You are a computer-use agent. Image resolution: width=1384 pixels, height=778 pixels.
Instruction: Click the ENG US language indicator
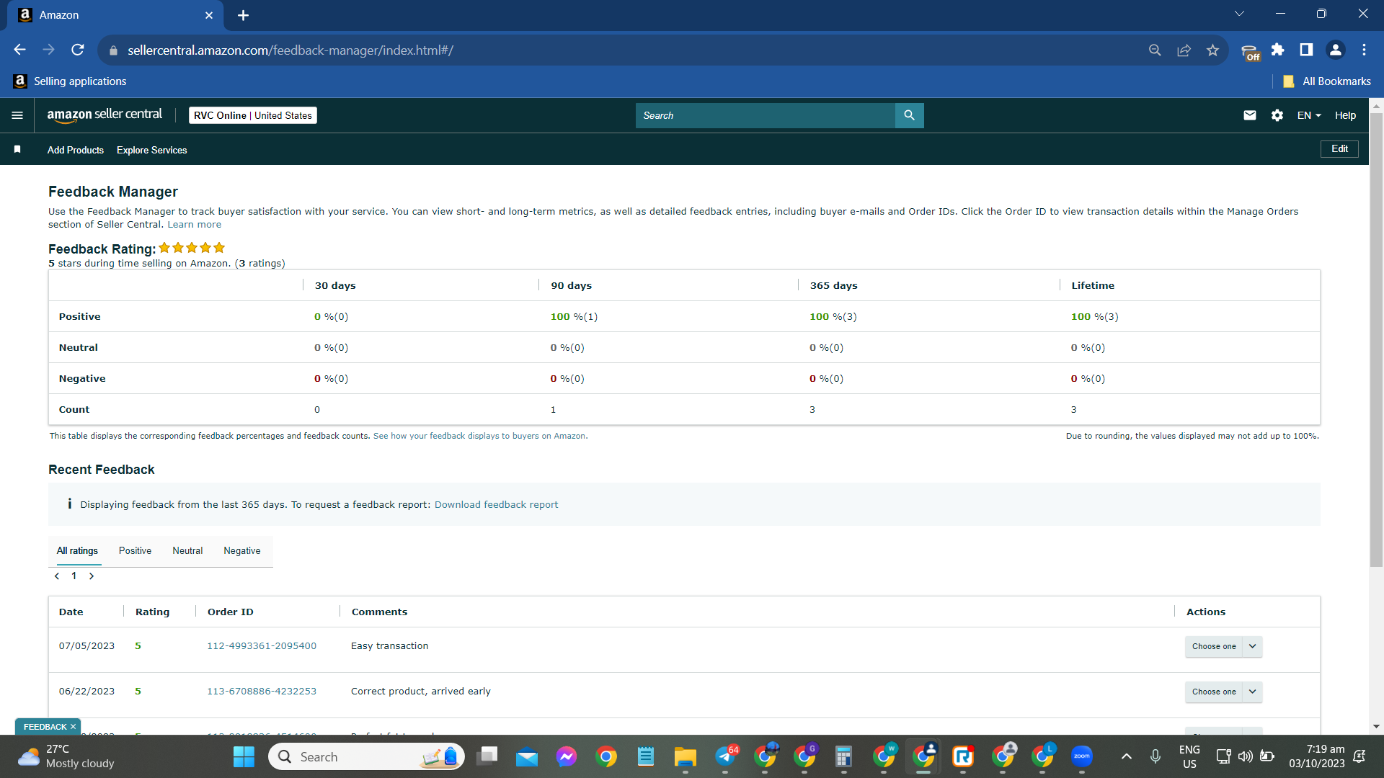click(x=1189, y=756)
